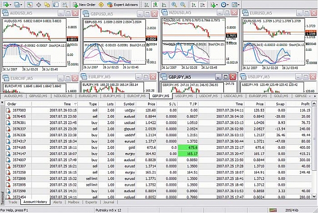The width and height of the screenshot is (318, 213).
Task: Toggle the Terminal panel toolbar icon
Action: [56, 5]
